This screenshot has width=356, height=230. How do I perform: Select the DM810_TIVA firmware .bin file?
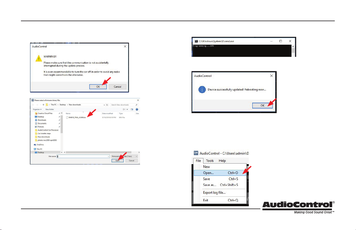click(x=76, y=117)
